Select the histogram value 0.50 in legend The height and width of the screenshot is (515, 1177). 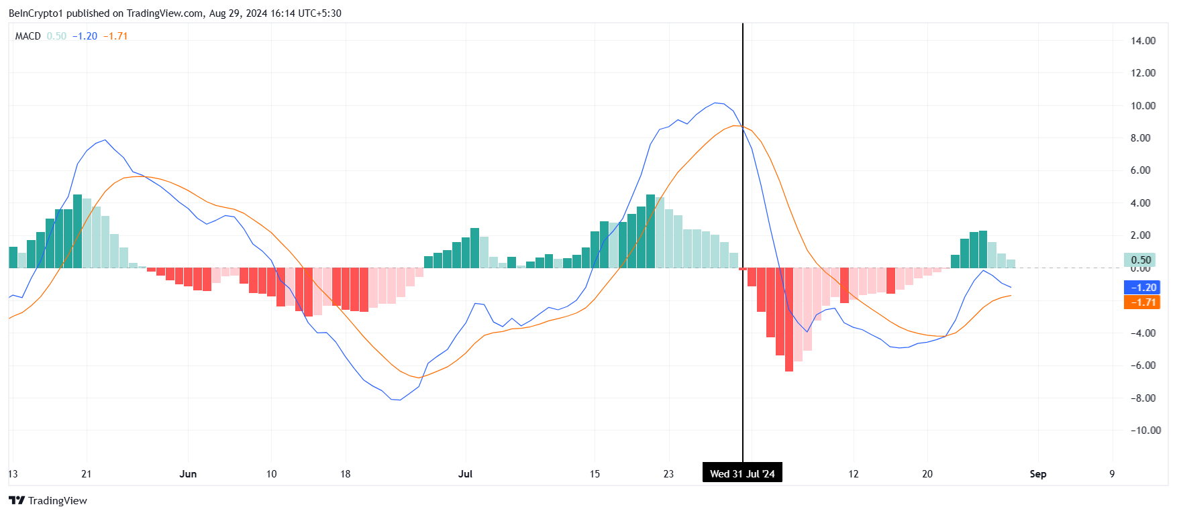[x=56, y=36]
